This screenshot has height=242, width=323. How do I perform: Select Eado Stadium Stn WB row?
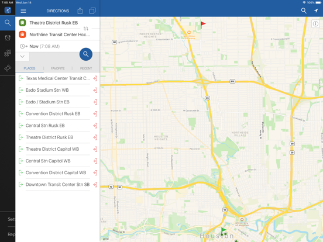(58, 90)
